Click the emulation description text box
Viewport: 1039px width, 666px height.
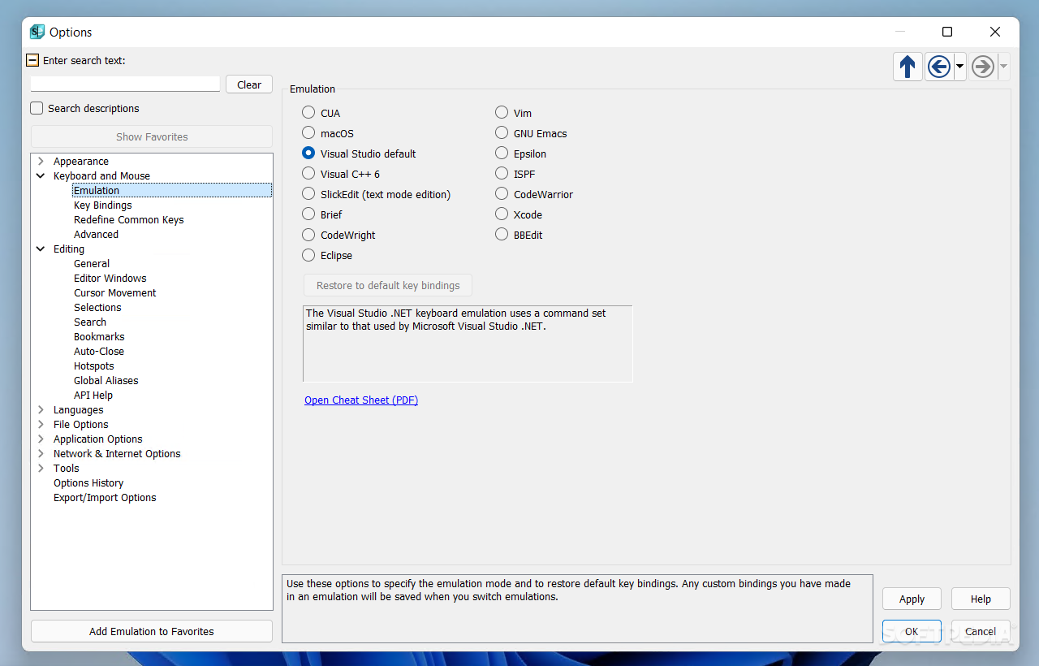click(468, 344)
